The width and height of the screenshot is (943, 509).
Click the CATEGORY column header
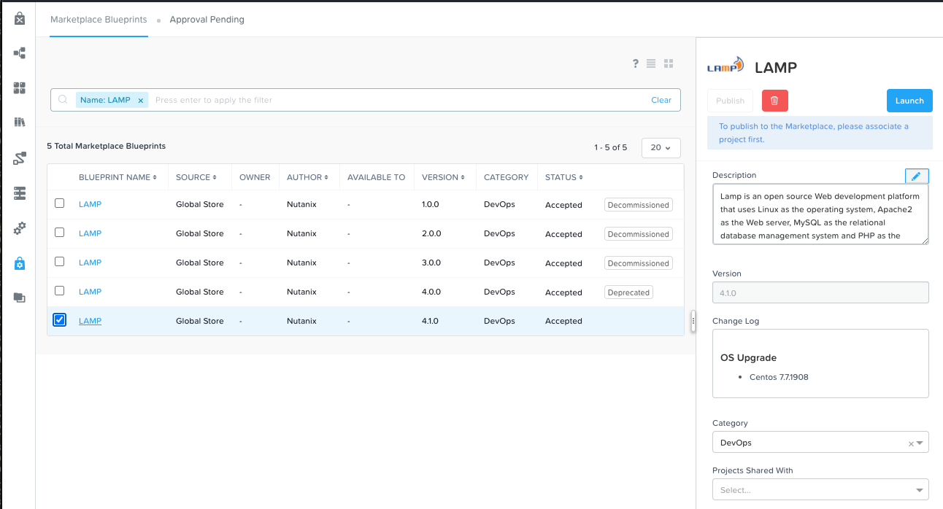(x=506, y=177)
